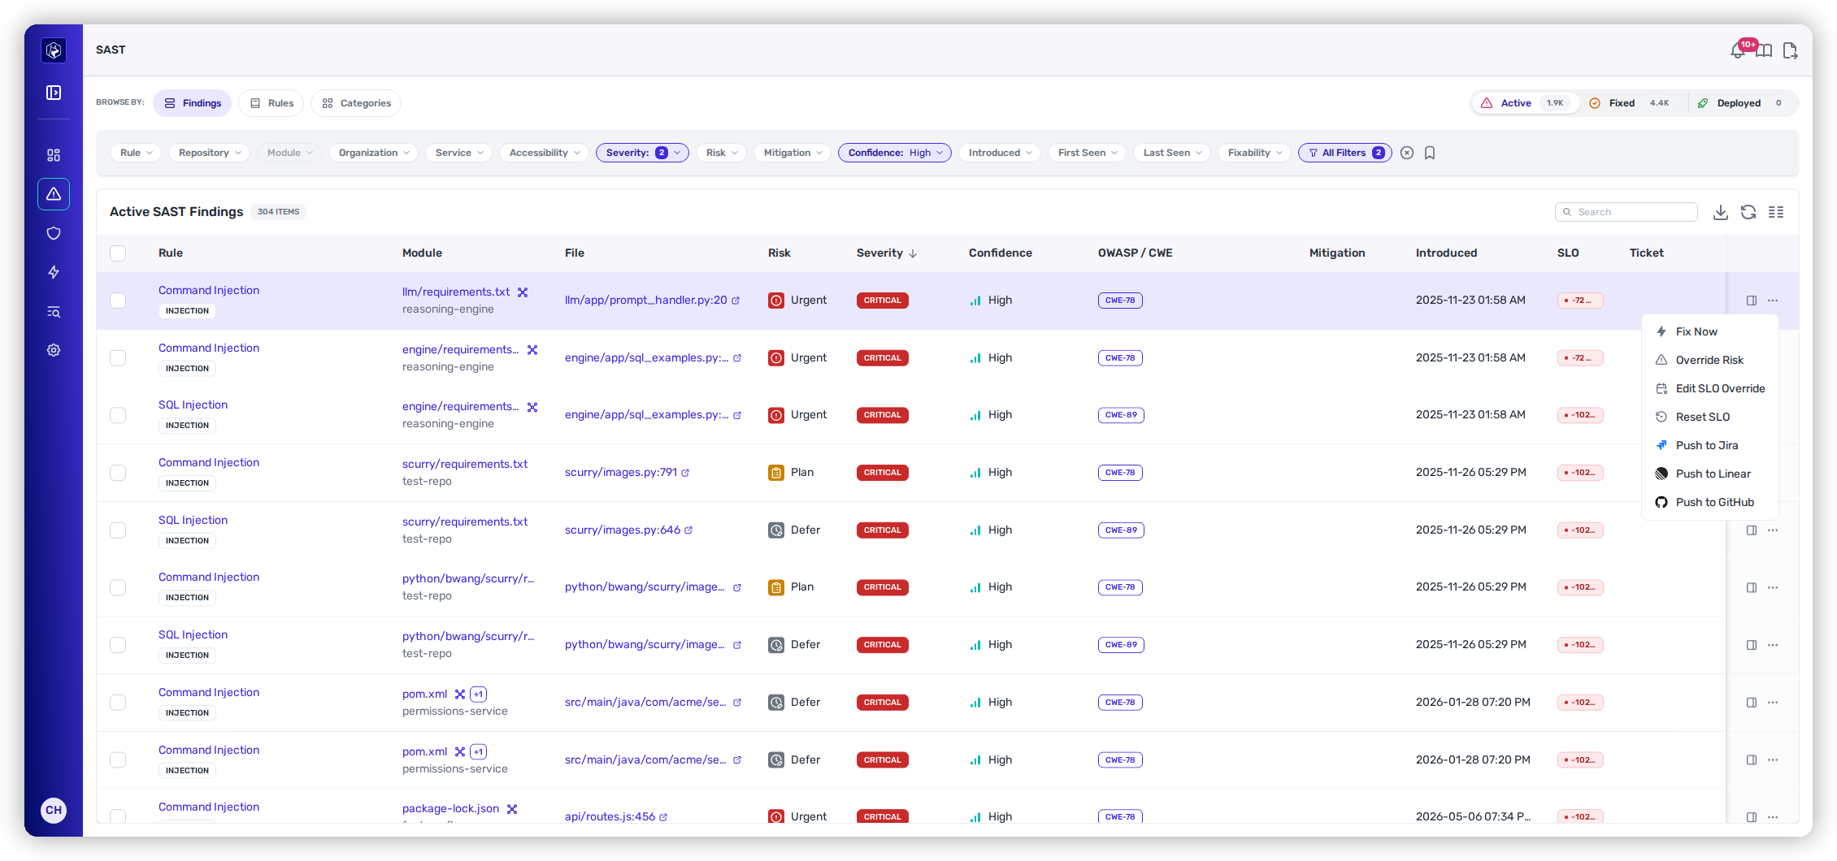
Task: Open the api/routes.js:456 file link
Action: point(610,816)
